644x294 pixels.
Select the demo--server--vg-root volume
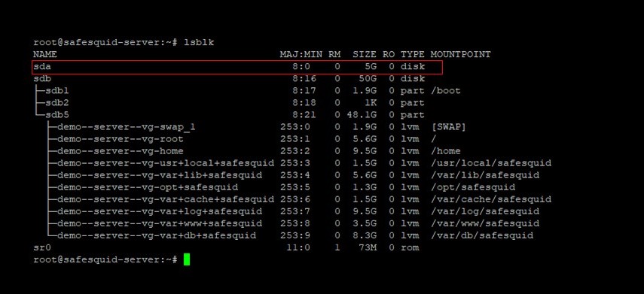click(x=120, y=139)
